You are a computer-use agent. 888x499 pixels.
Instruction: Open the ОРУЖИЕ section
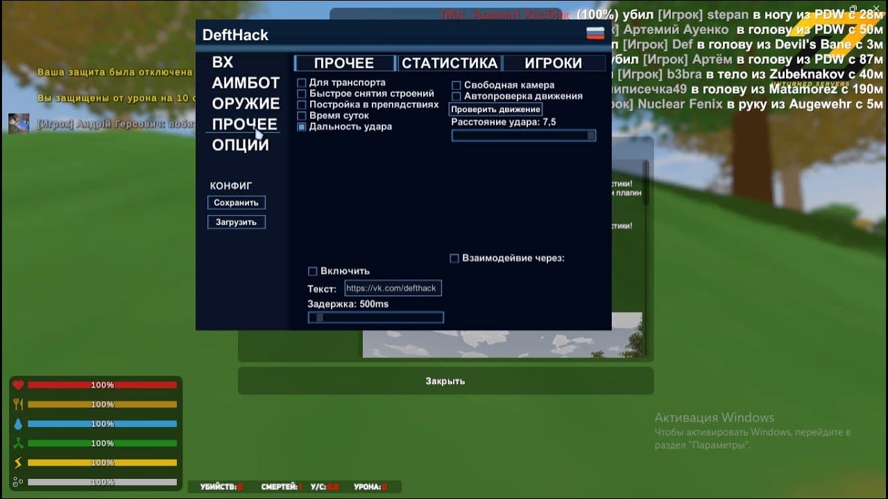click(x=246, y=104)
